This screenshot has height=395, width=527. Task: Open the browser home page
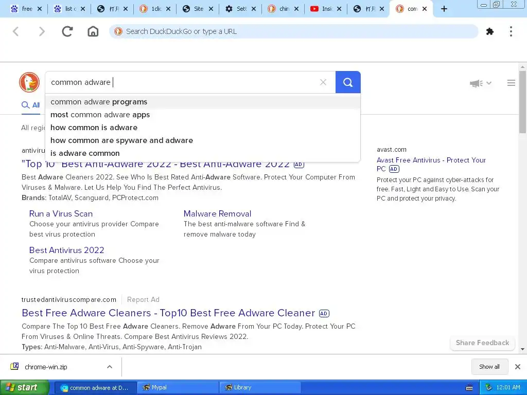point(93,31)
